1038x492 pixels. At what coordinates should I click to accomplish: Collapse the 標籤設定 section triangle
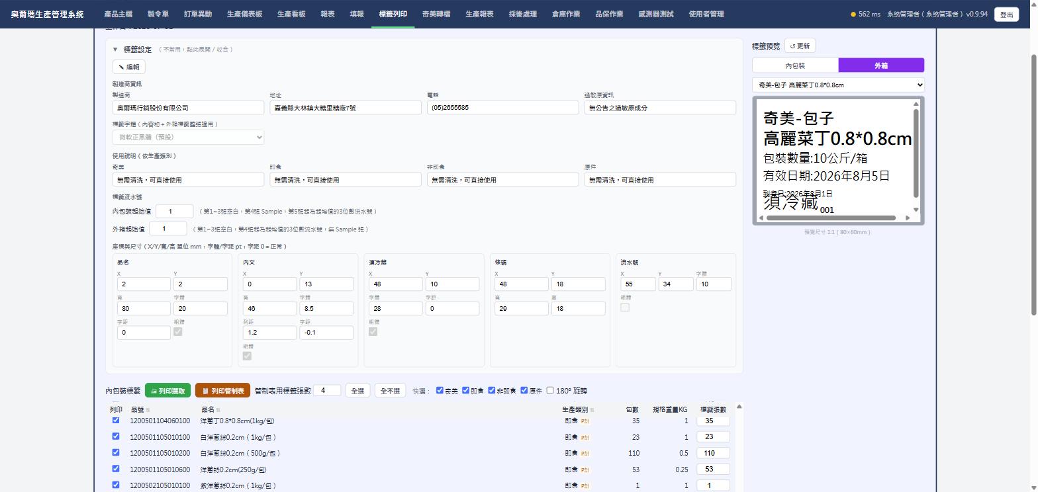[x=115, y=50]
